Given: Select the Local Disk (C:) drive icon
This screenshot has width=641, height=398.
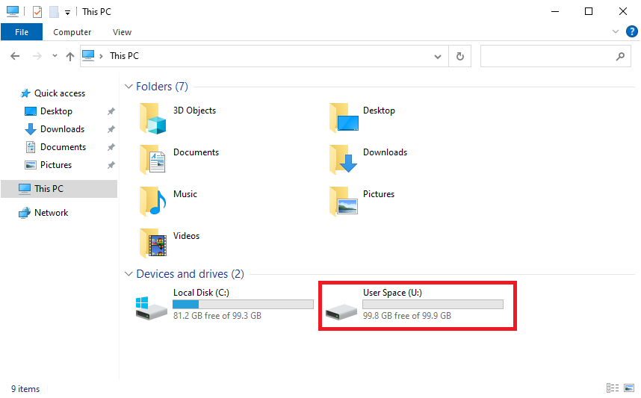Looking at the screenshot, I should 151,308.
